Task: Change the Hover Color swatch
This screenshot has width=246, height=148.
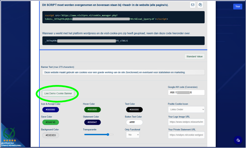Action: click(x=92, y=110)
